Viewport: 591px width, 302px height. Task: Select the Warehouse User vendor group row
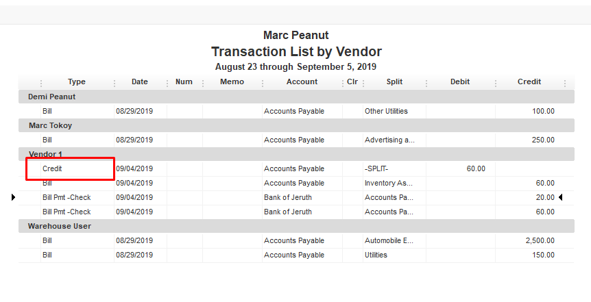(60, 226)
